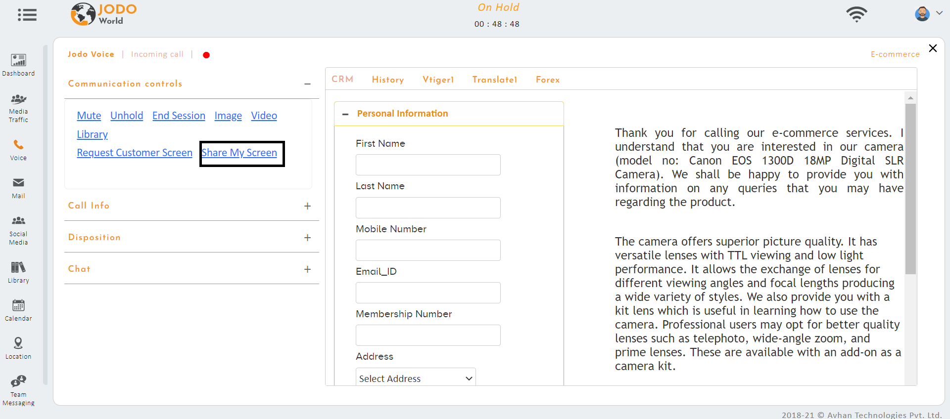Click the Image link

[x=228, y=116]
